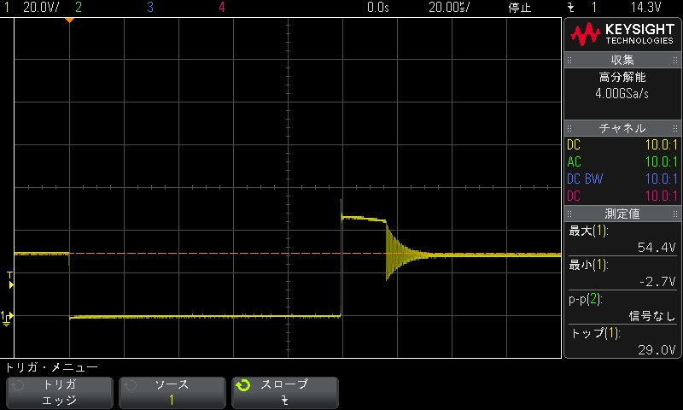Toggle channel 2 in the top bar
The width and height of the screenshot is (683, 410).
pos(79,7)
